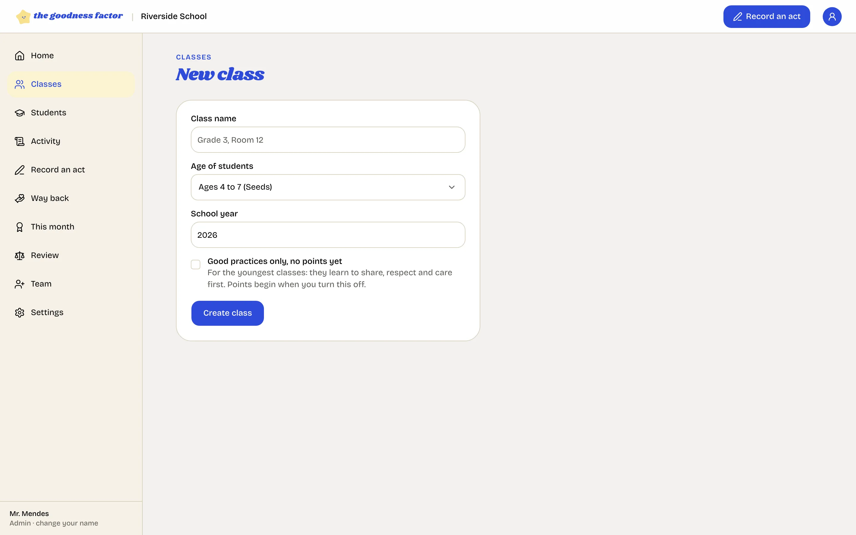The height and width of the screenshot is (535, 856).
Task: Focus the Class name input field
Action: 328,140
